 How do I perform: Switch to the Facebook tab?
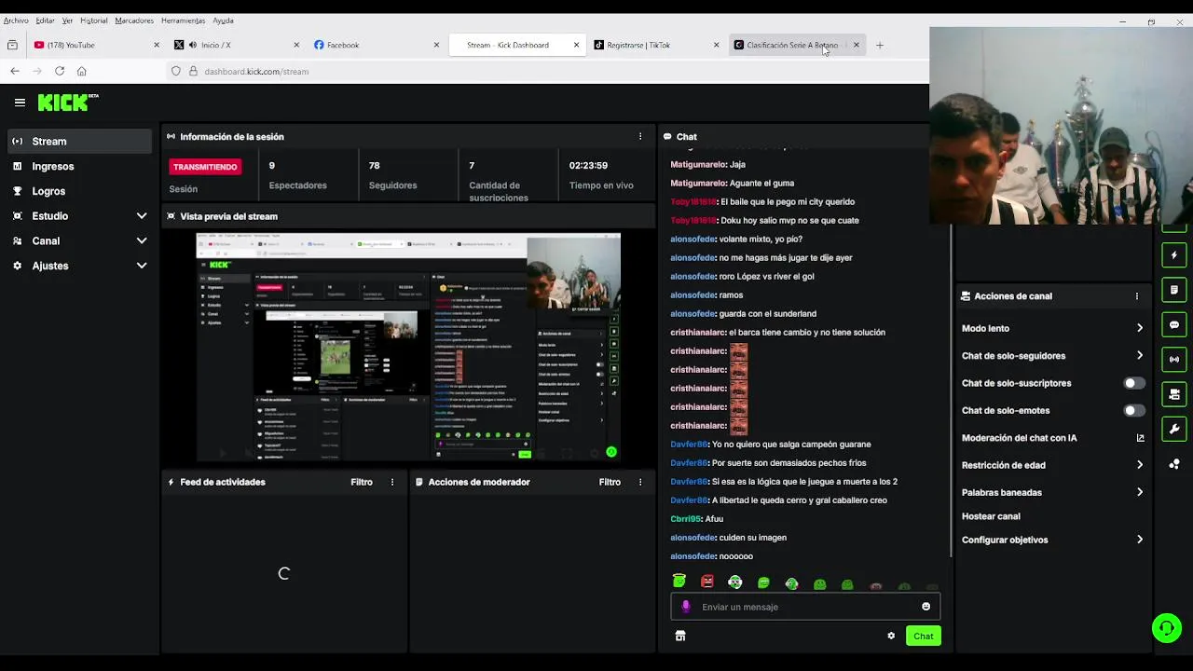[x=377, y=45]
